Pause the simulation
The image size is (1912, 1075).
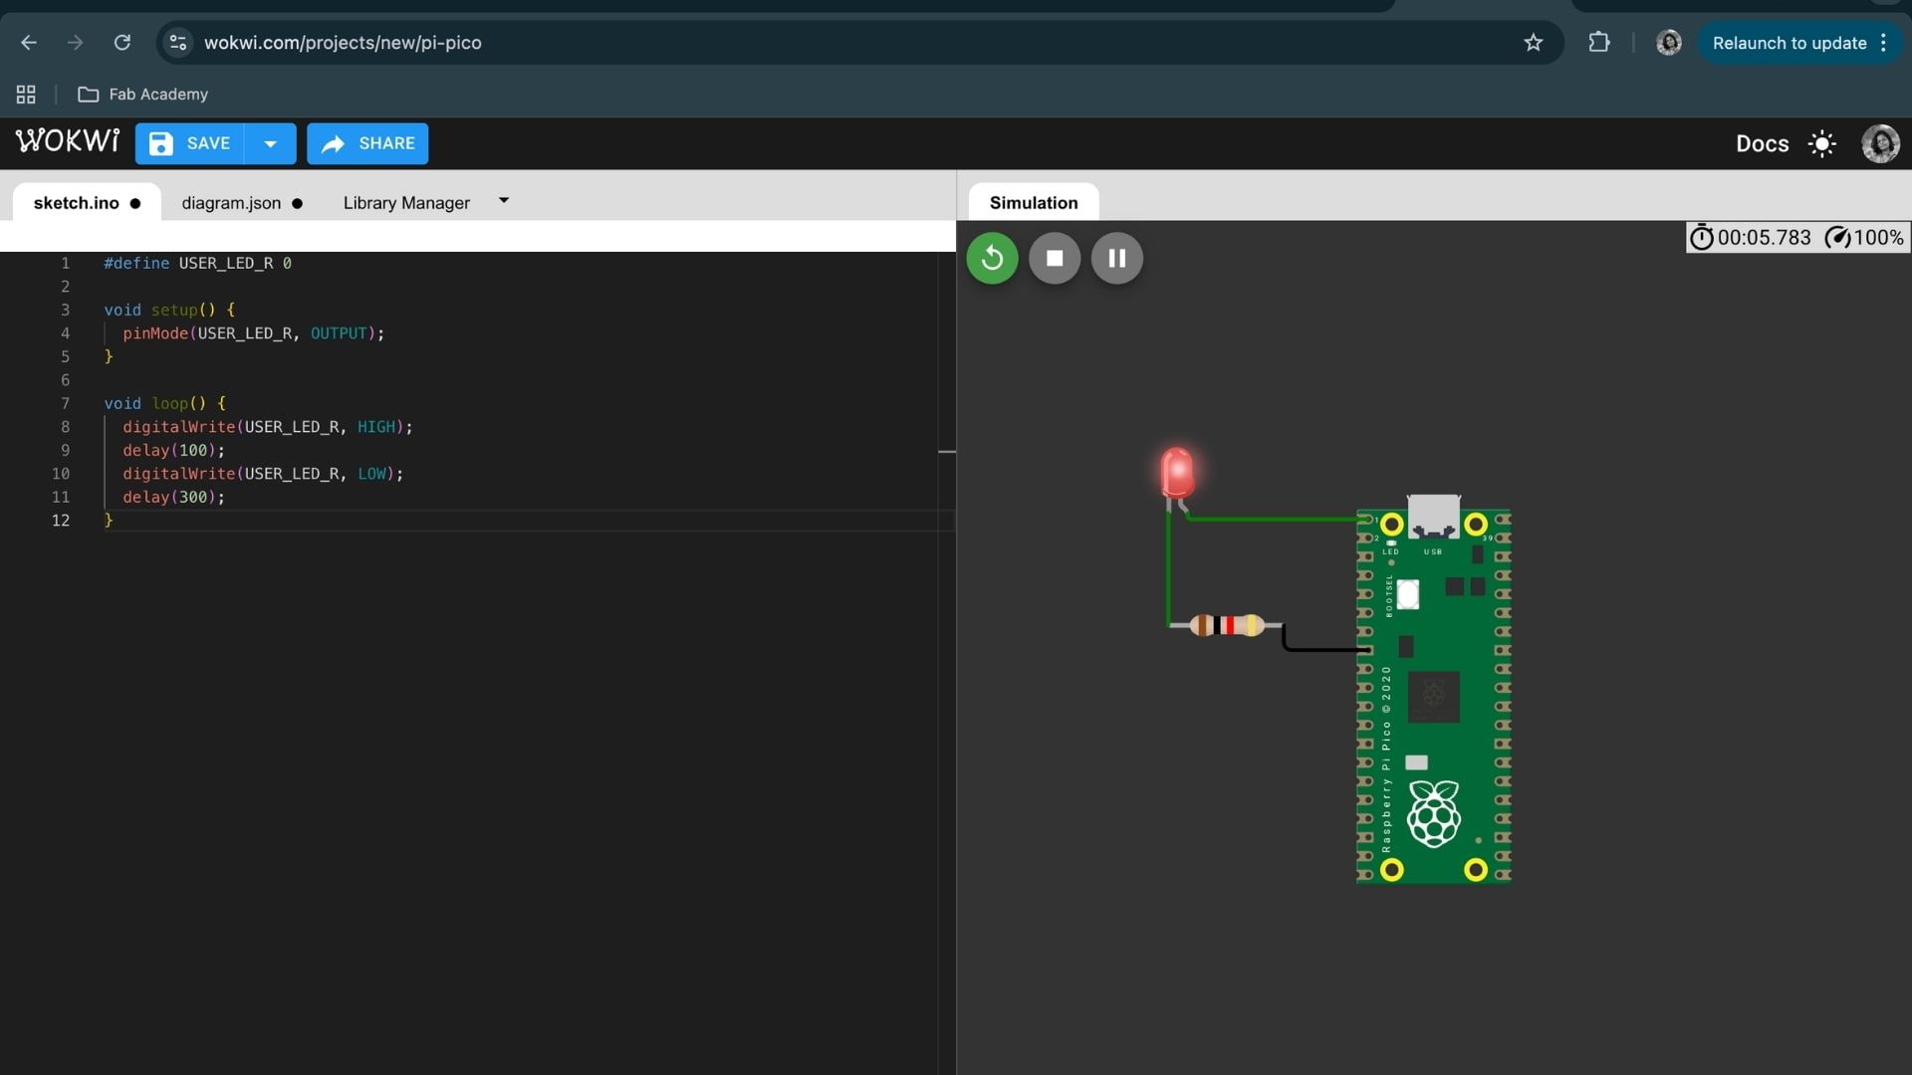click(x=1116, y=259)
